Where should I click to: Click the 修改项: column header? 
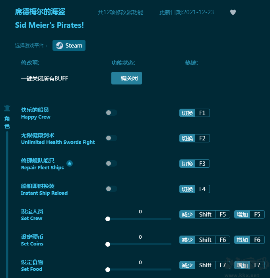pyautogui.click(x=30, y=63)
